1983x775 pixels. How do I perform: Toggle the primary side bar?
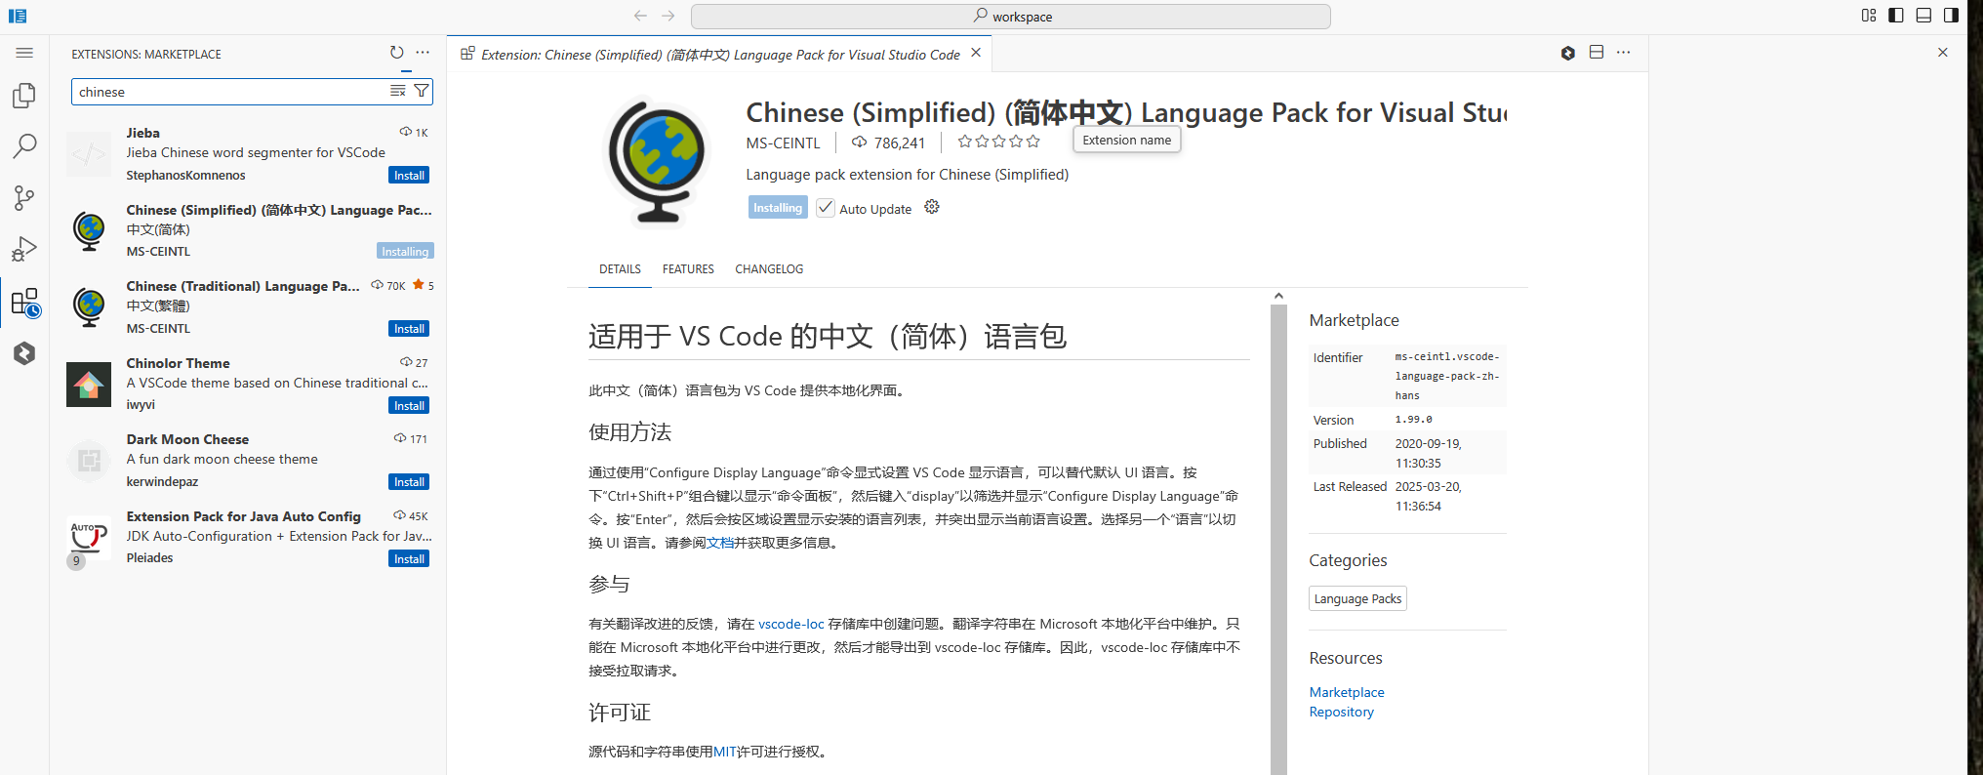(1896, 16)
